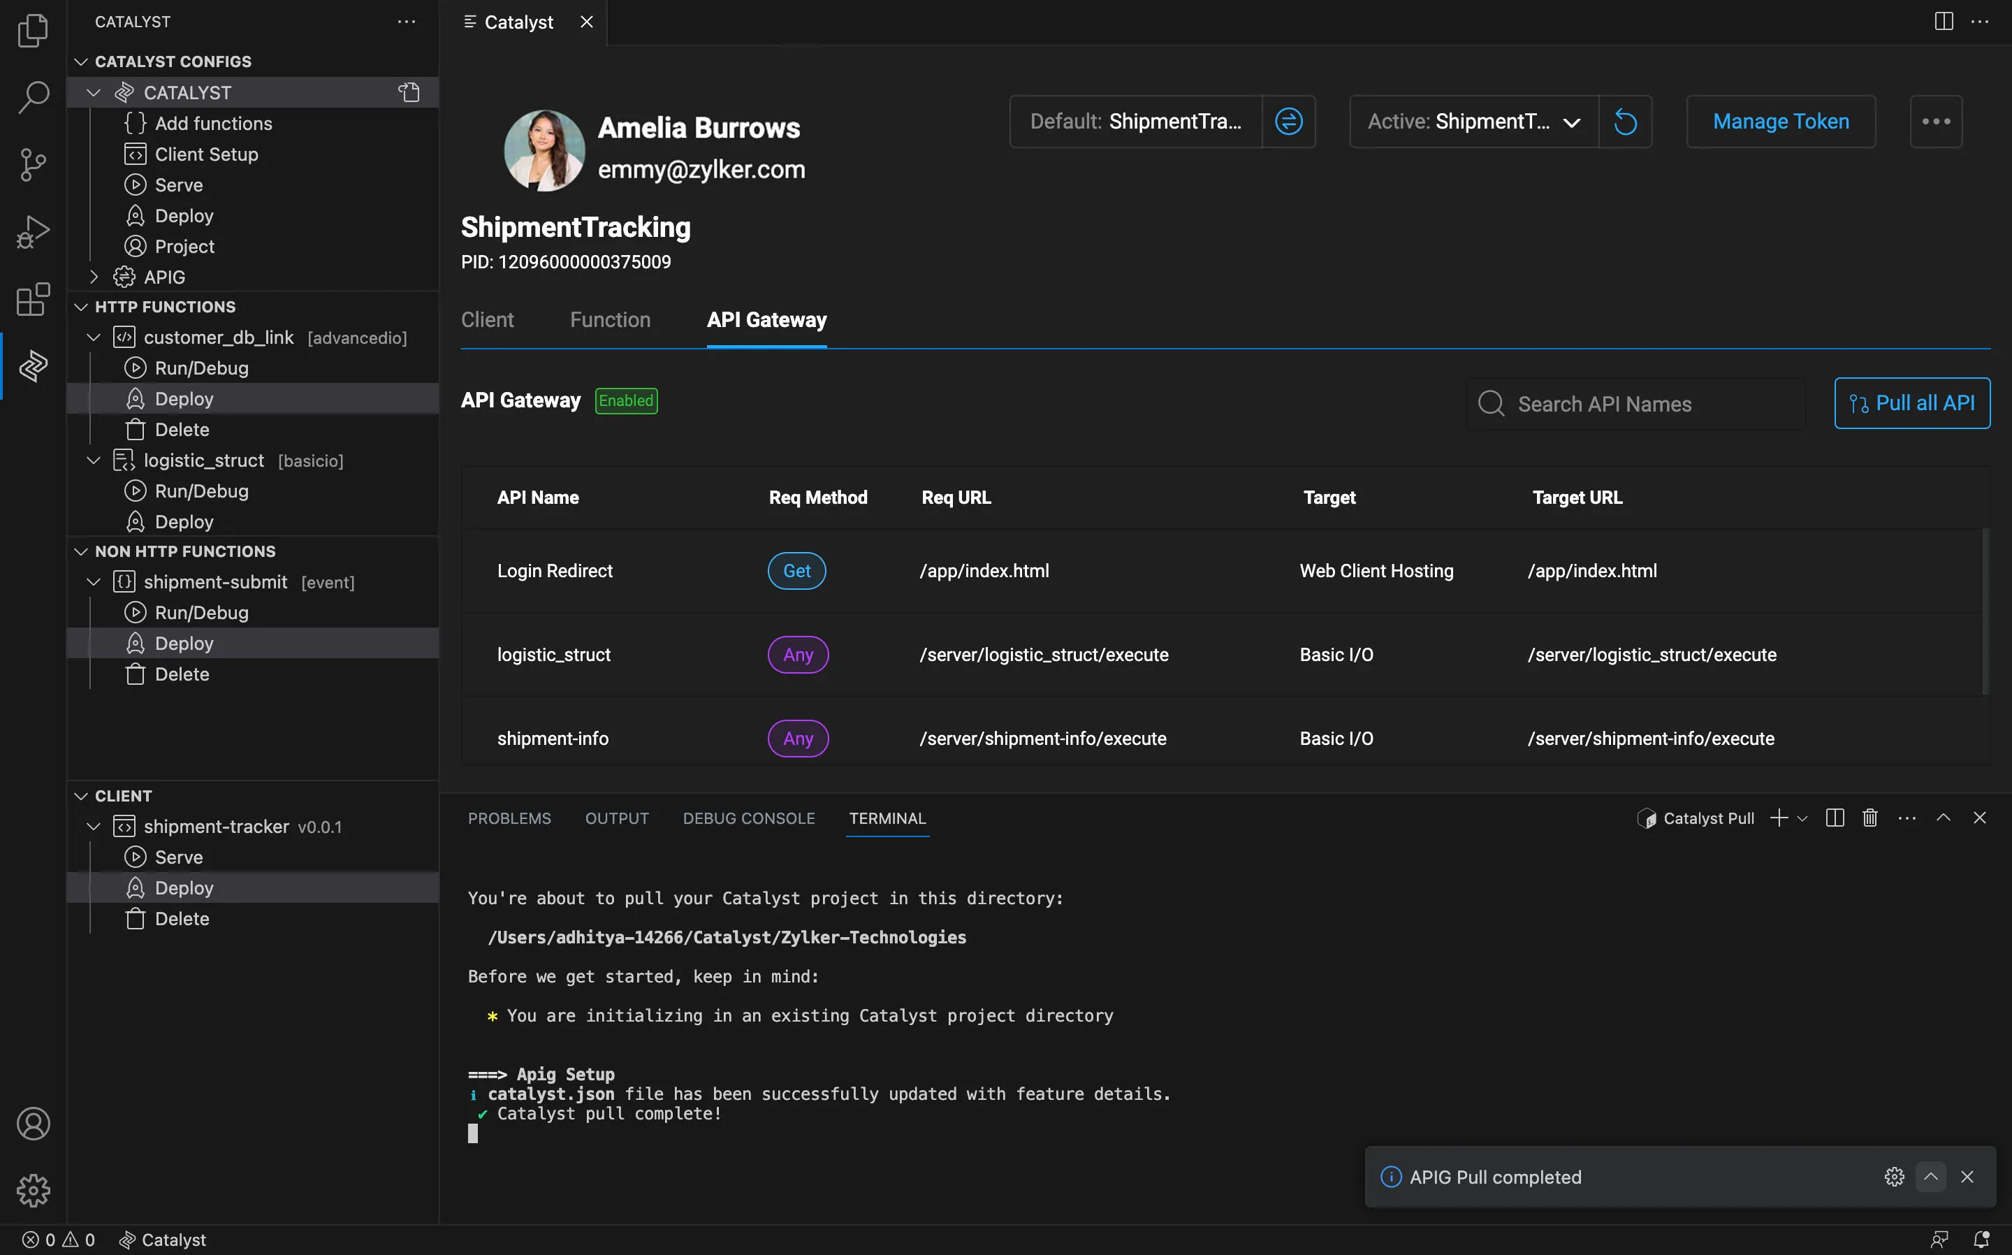Screen dimensions: 2012x1255
Task: Open the PROBLEMS panel tab
Action: click(x=509, y=818)
